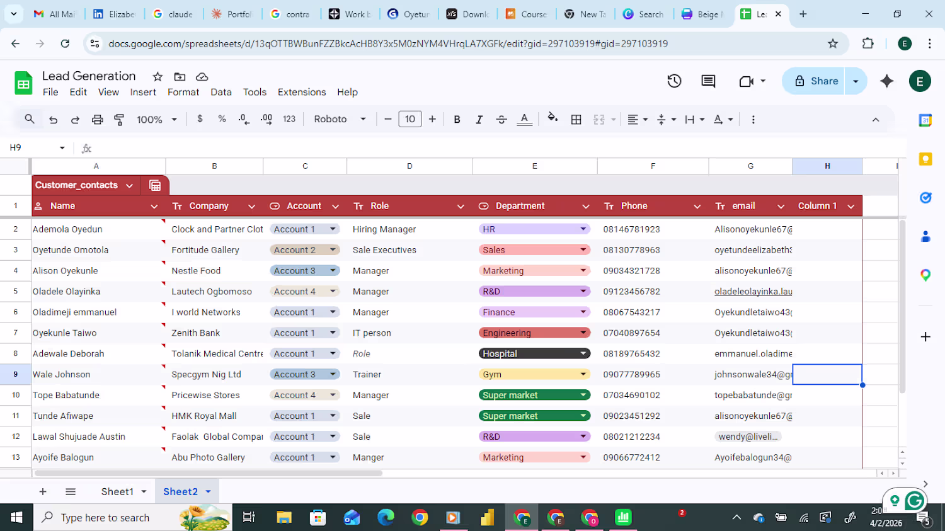Toggle italic formatting
Image resolution: width=945 pixels, height=531 pixels.
click(x=479, y=119)
